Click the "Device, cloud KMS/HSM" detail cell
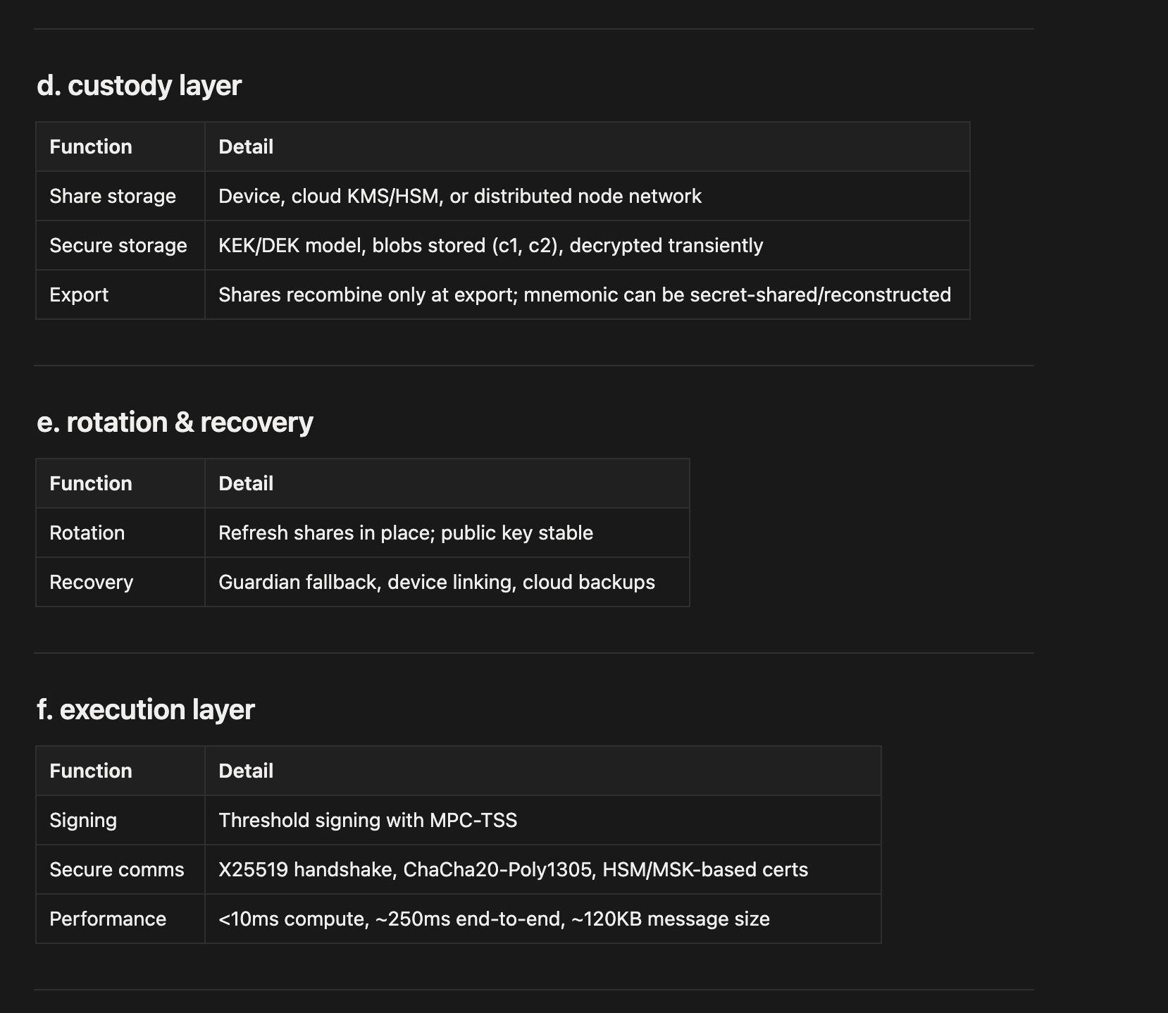 (459, 196)
